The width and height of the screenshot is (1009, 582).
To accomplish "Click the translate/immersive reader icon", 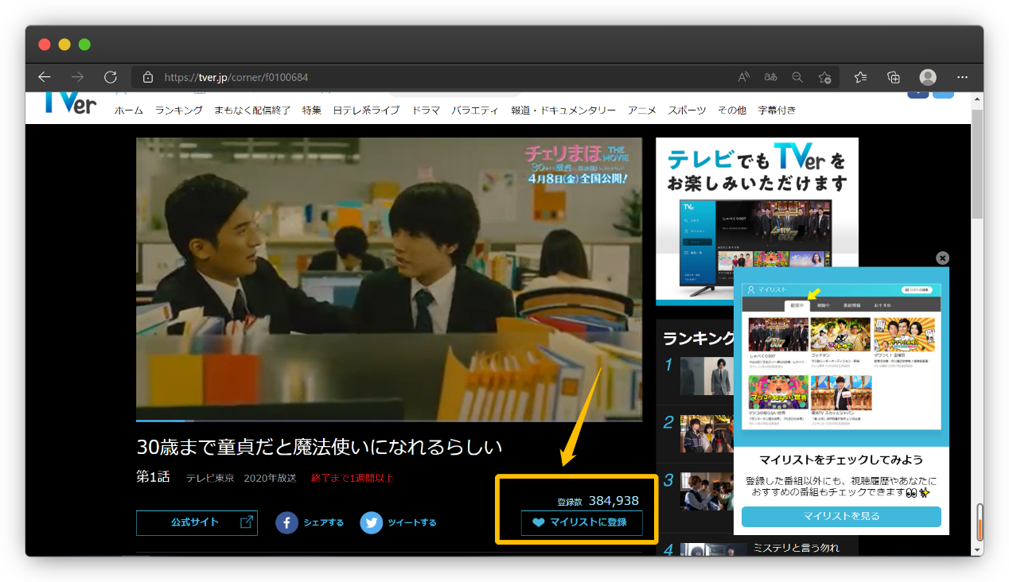I will [770, 77].
